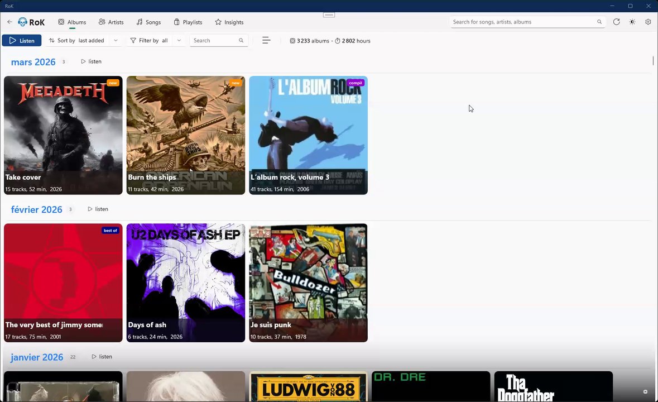The image size is (658, 402).
Task: Click the small round icon at bottom right
Action: (x=645, y=391)
